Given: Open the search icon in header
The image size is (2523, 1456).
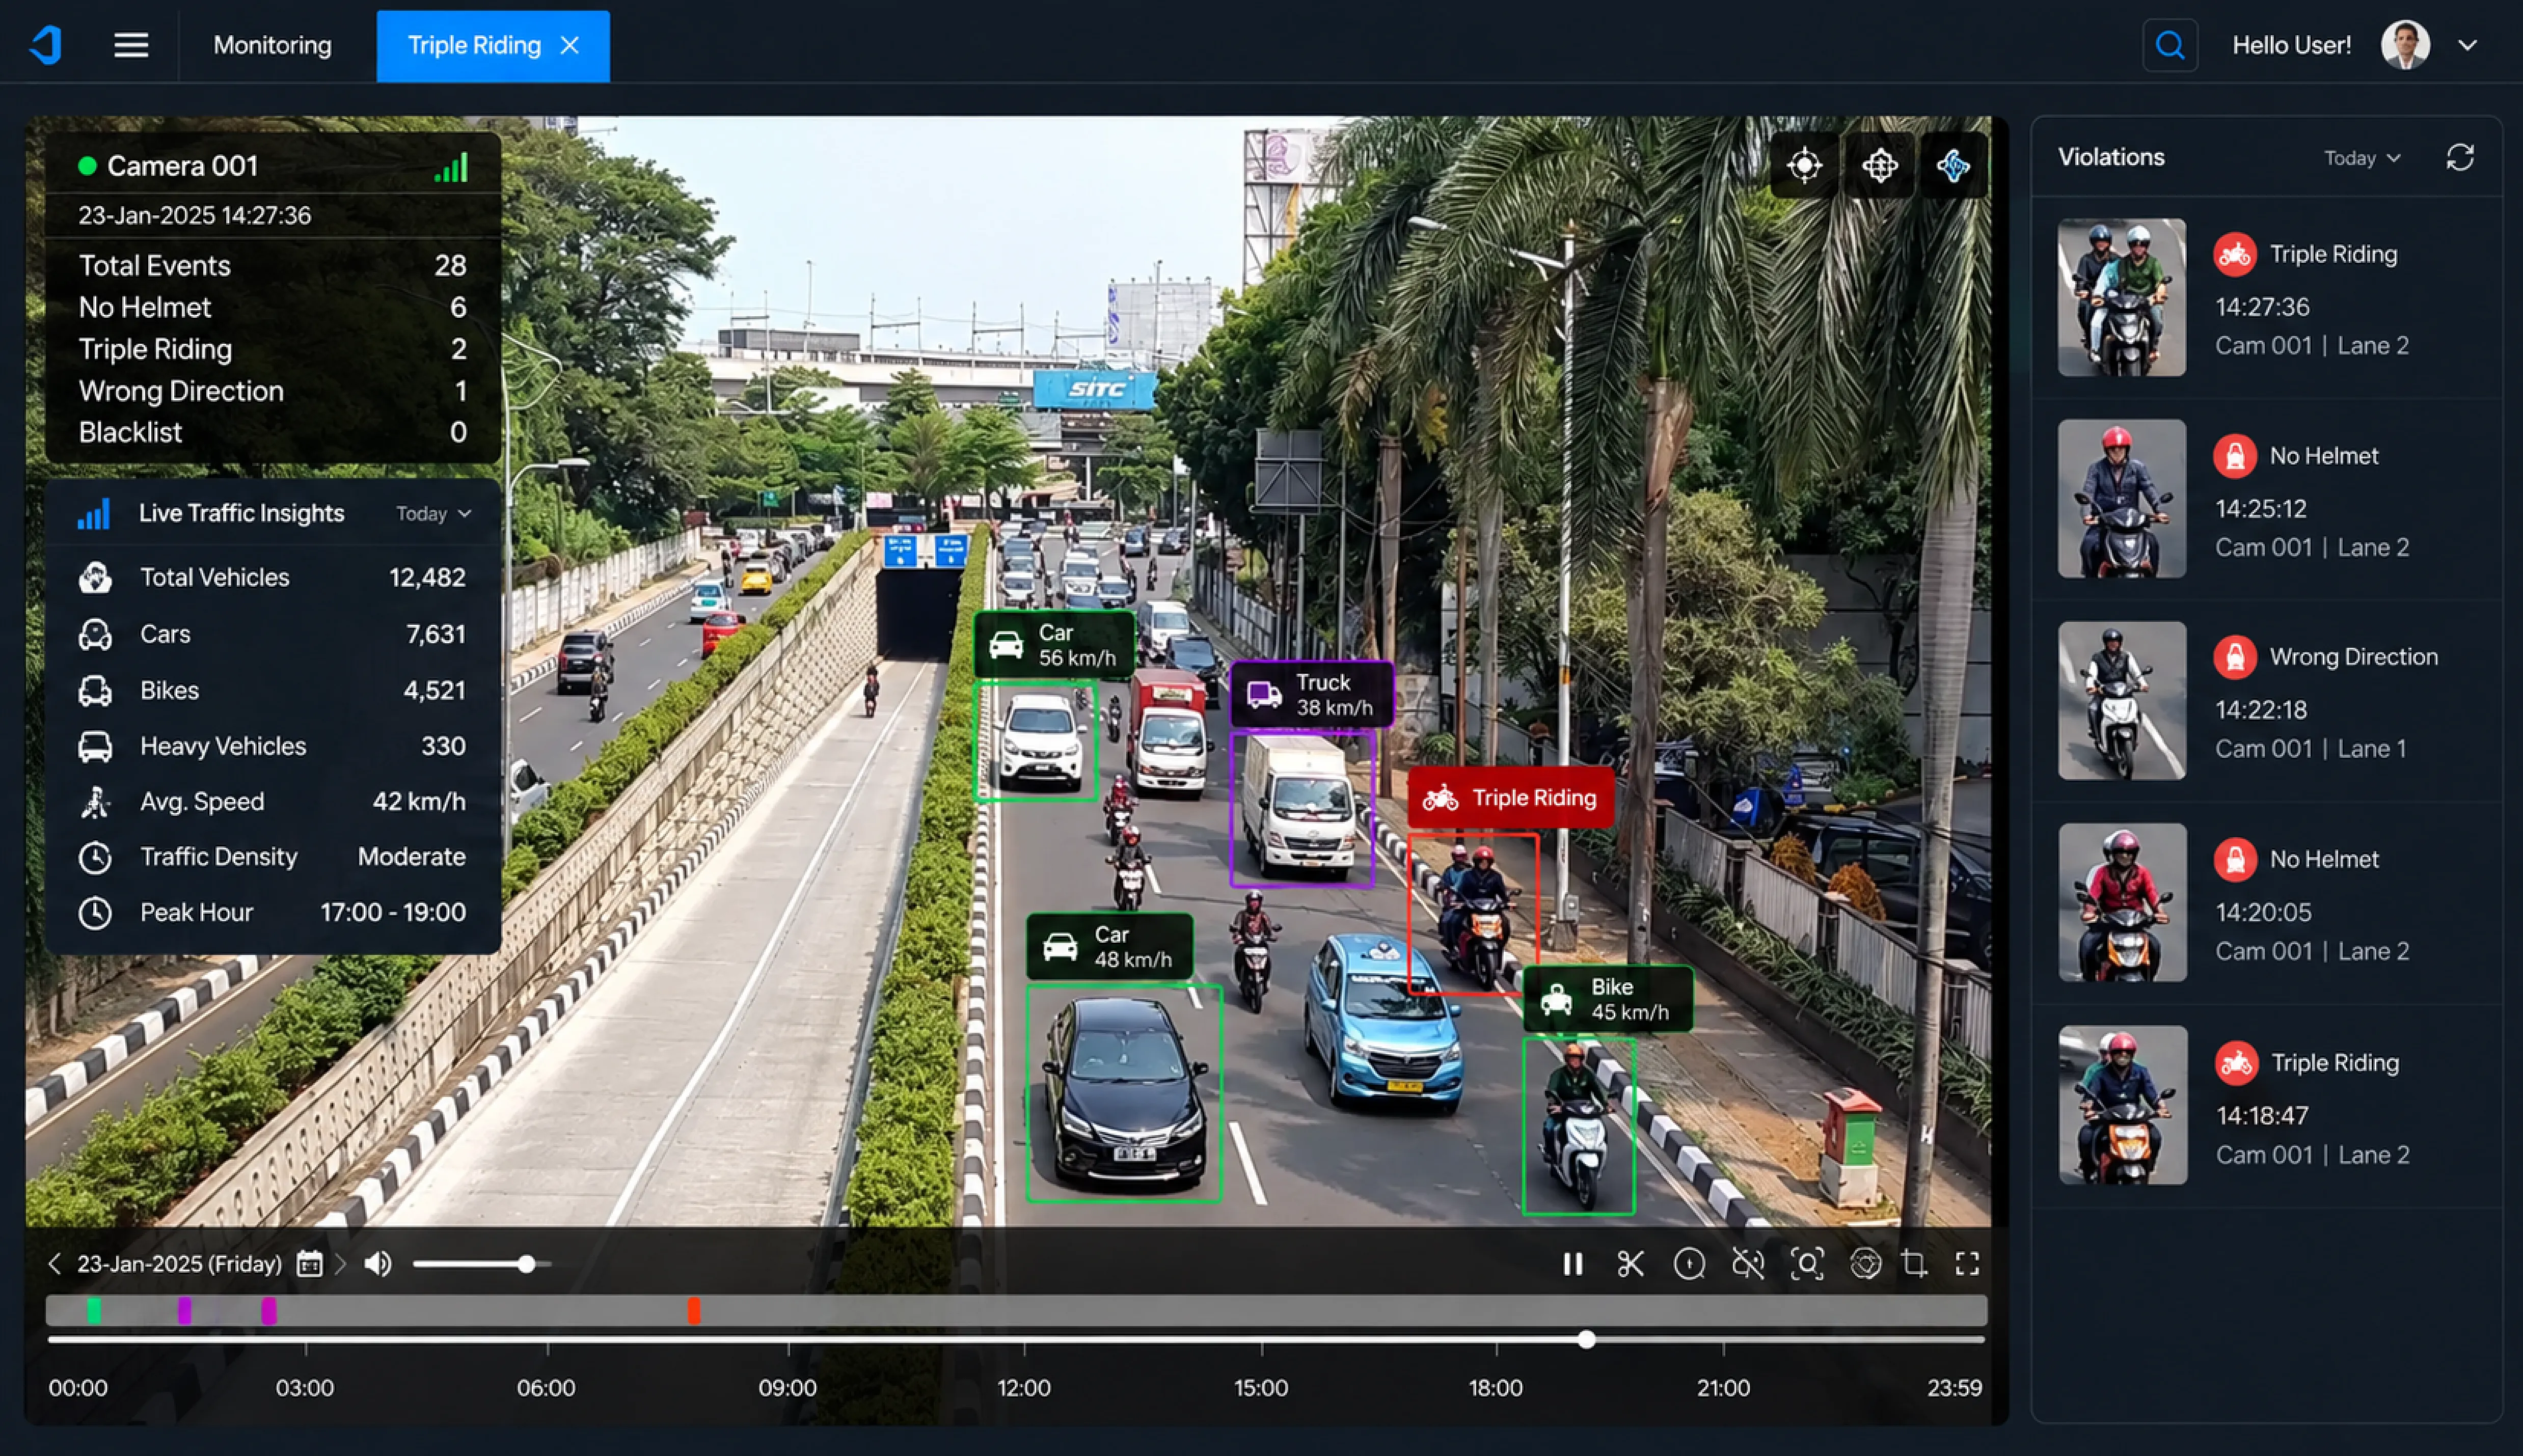Looking at the screenshot, I should 2169,45.
